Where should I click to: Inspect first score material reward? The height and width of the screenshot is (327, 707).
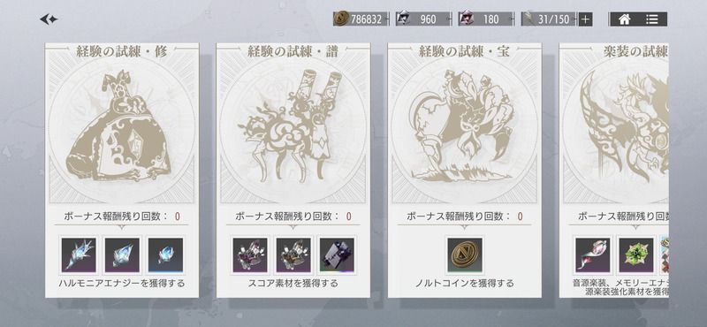(250, 255)
